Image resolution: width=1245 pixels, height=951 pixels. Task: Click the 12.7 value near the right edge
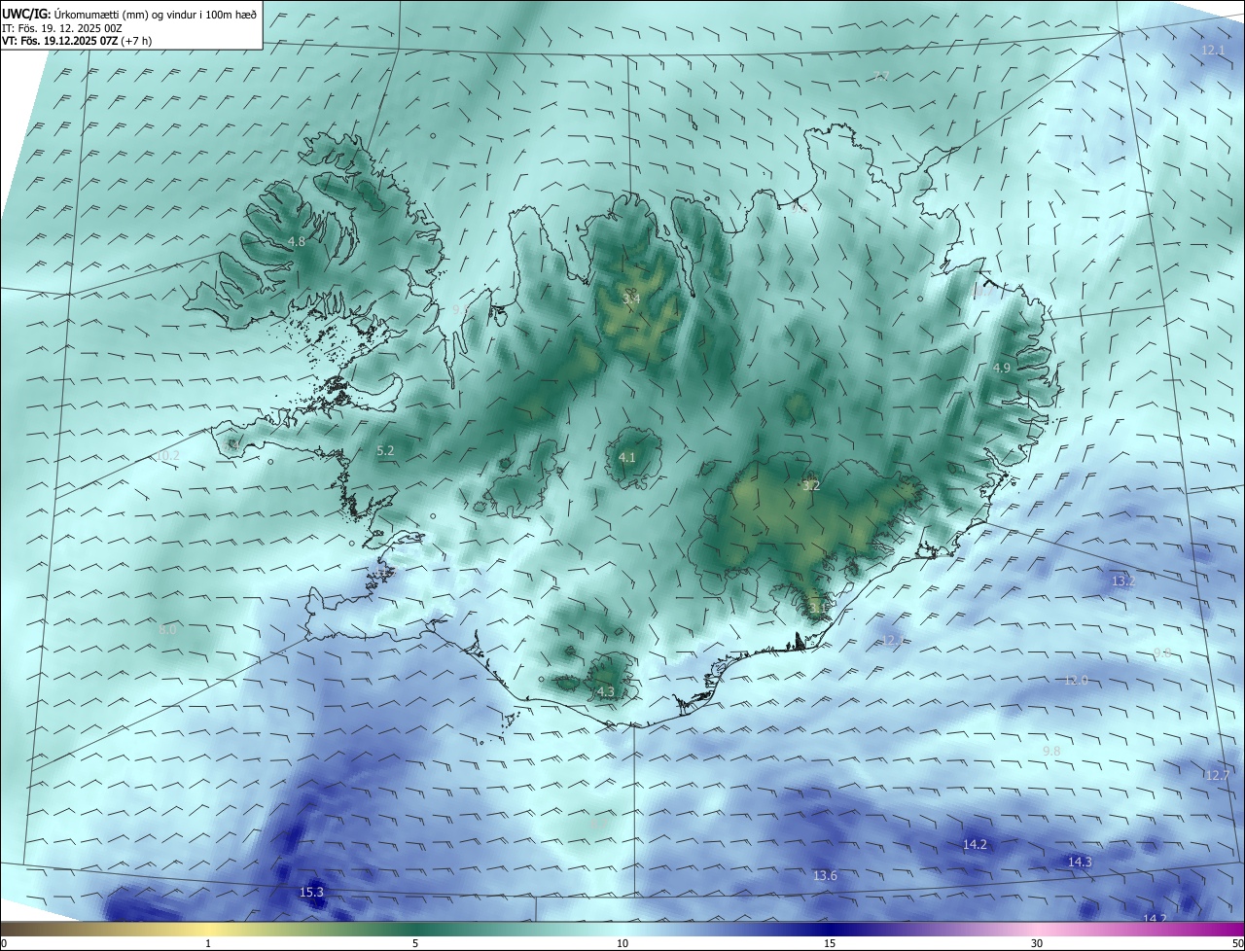coord(1217,775)
